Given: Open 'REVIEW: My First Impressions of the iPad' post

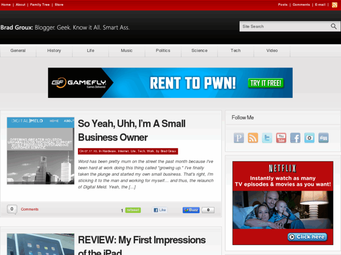Looking at the screenshot, I should pos(142,245).
